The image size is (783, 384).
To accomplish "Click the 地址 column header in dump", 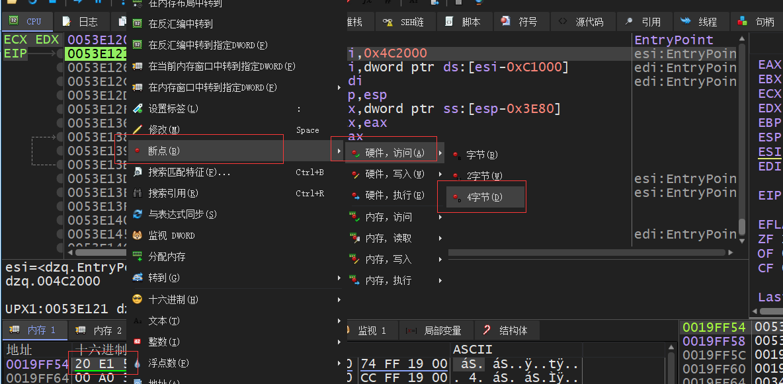I will (x=19, y=349).
